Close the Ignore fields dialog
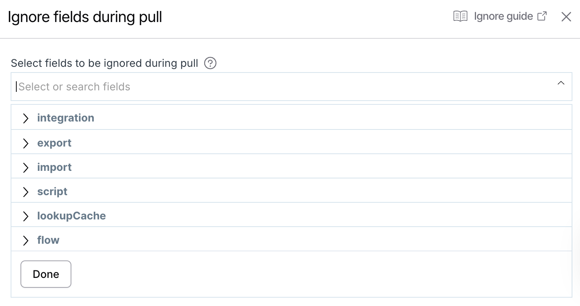The height and width of the screenshot is (306, 580). click(x=566, y=17)
